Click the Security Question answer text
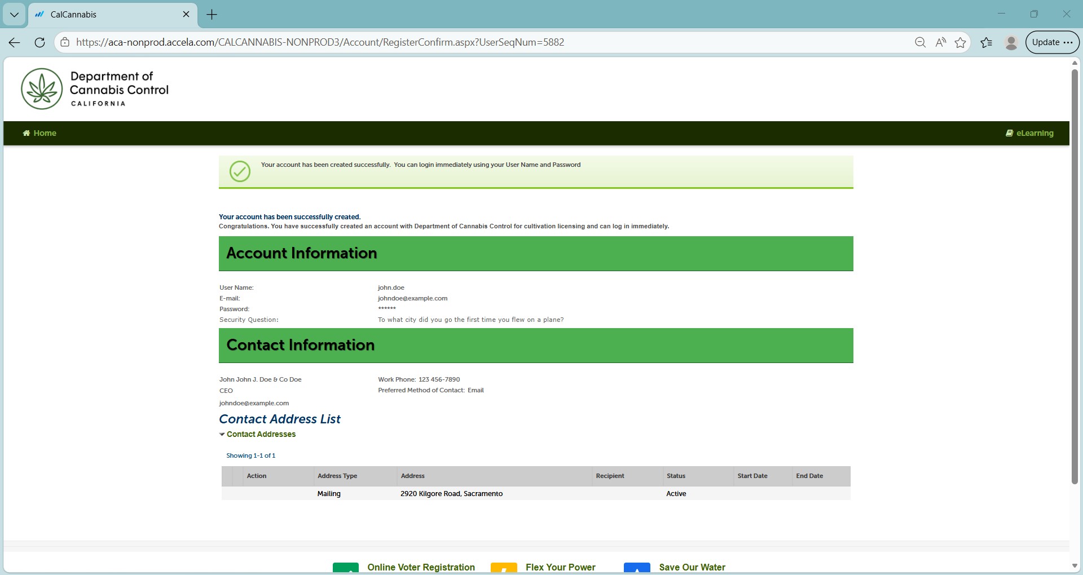Viewport: 1083px width, 575px height. [x=470, y=320]
